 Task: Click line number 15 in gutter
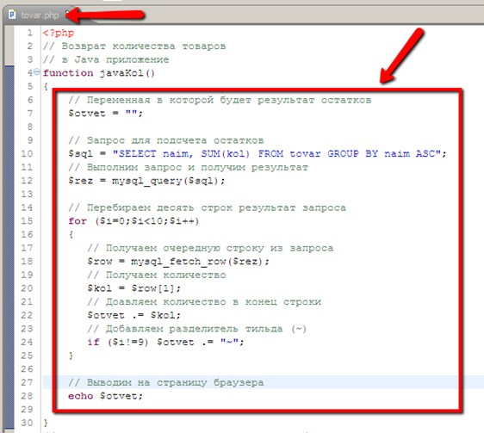(27, 221)
